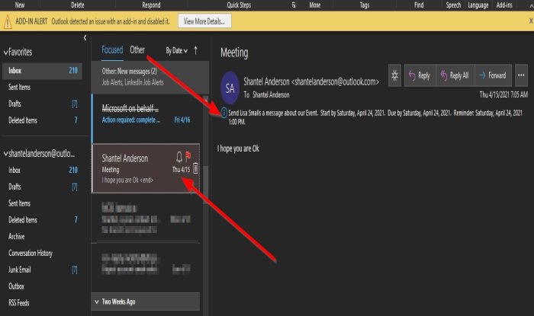Click the info icon beside follow-up text
The height and width of the screenshot is (316, 534).
224,113
